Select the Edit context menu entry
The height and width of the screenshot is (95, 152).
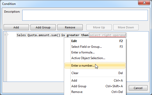(95, 41)
